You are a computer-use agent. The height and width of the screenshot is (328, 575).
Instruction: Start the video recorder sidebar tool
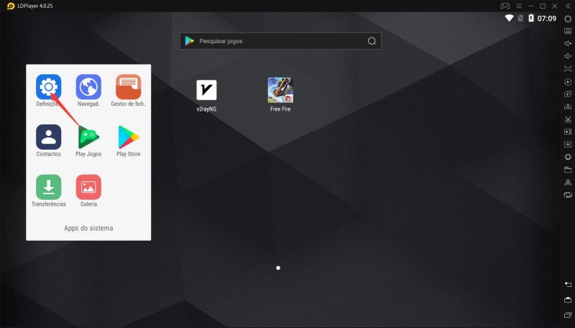coord(568,132)
